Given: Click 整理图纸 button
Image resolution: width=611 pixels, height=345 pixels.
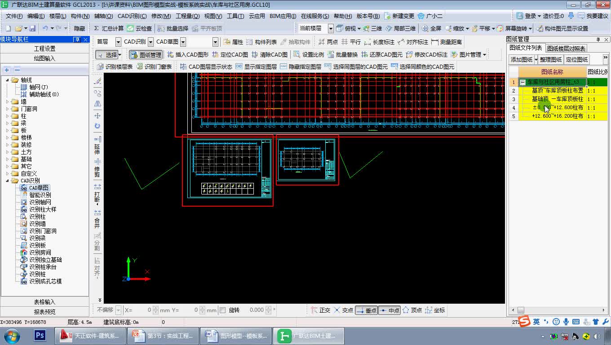Looking at the screenshot, I should coord(551,59).
